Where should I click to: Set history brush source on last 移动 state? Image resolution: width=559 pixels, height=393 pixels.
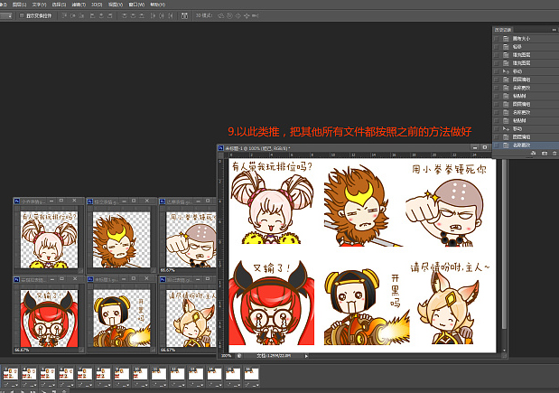[x=497, y=128]
